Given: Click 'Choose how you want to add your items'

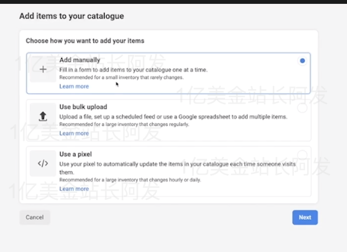Looking at the screenshot, I should 85,41.
